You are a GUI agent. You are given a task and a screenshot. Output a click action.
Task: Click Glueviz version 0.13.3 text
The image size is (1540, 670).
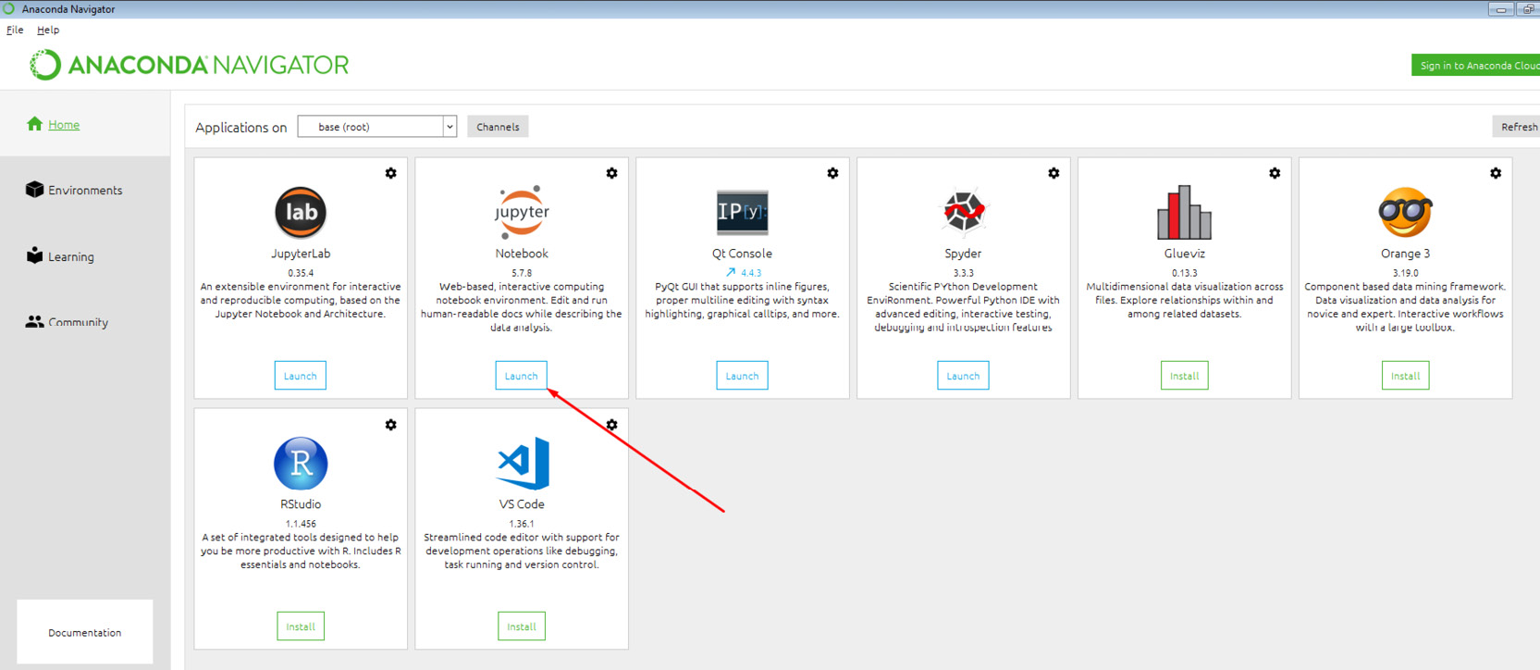[x=1184, y=273]
